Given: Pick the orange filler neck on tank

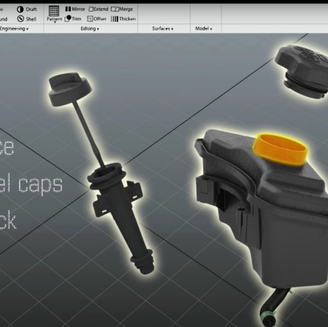Looking at the screenshot, I should tap(280, 150).
